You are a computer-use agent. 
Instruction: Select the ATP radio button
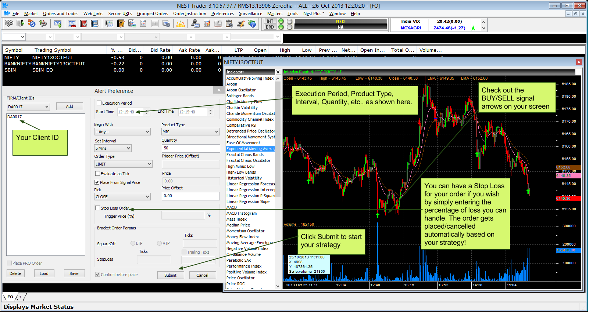tap(159, 243)
